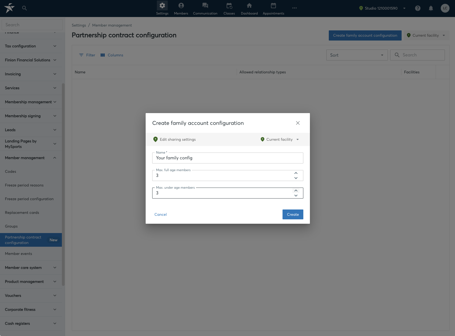Image resolution: width=455 pixels, height=336 pixels.
Task: Expand Member care system section
Action: (x=31, y=268)
